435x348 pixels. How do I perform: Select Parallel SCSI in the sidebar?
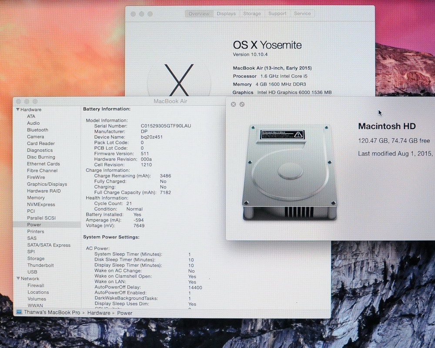click(x=41, y=218)
